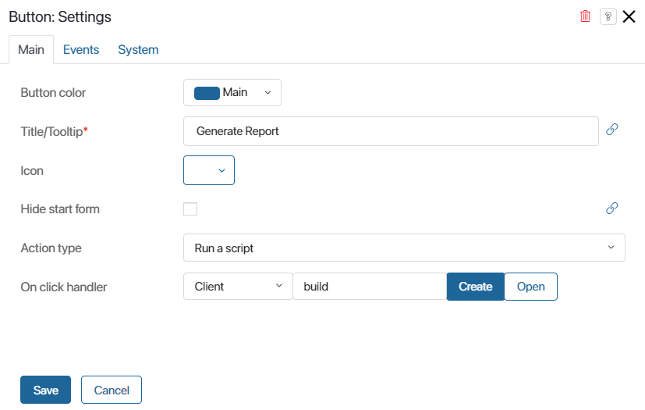Enable the Hide start form checkbox
This screenshot has width=645, height=410.
point(190,209)
